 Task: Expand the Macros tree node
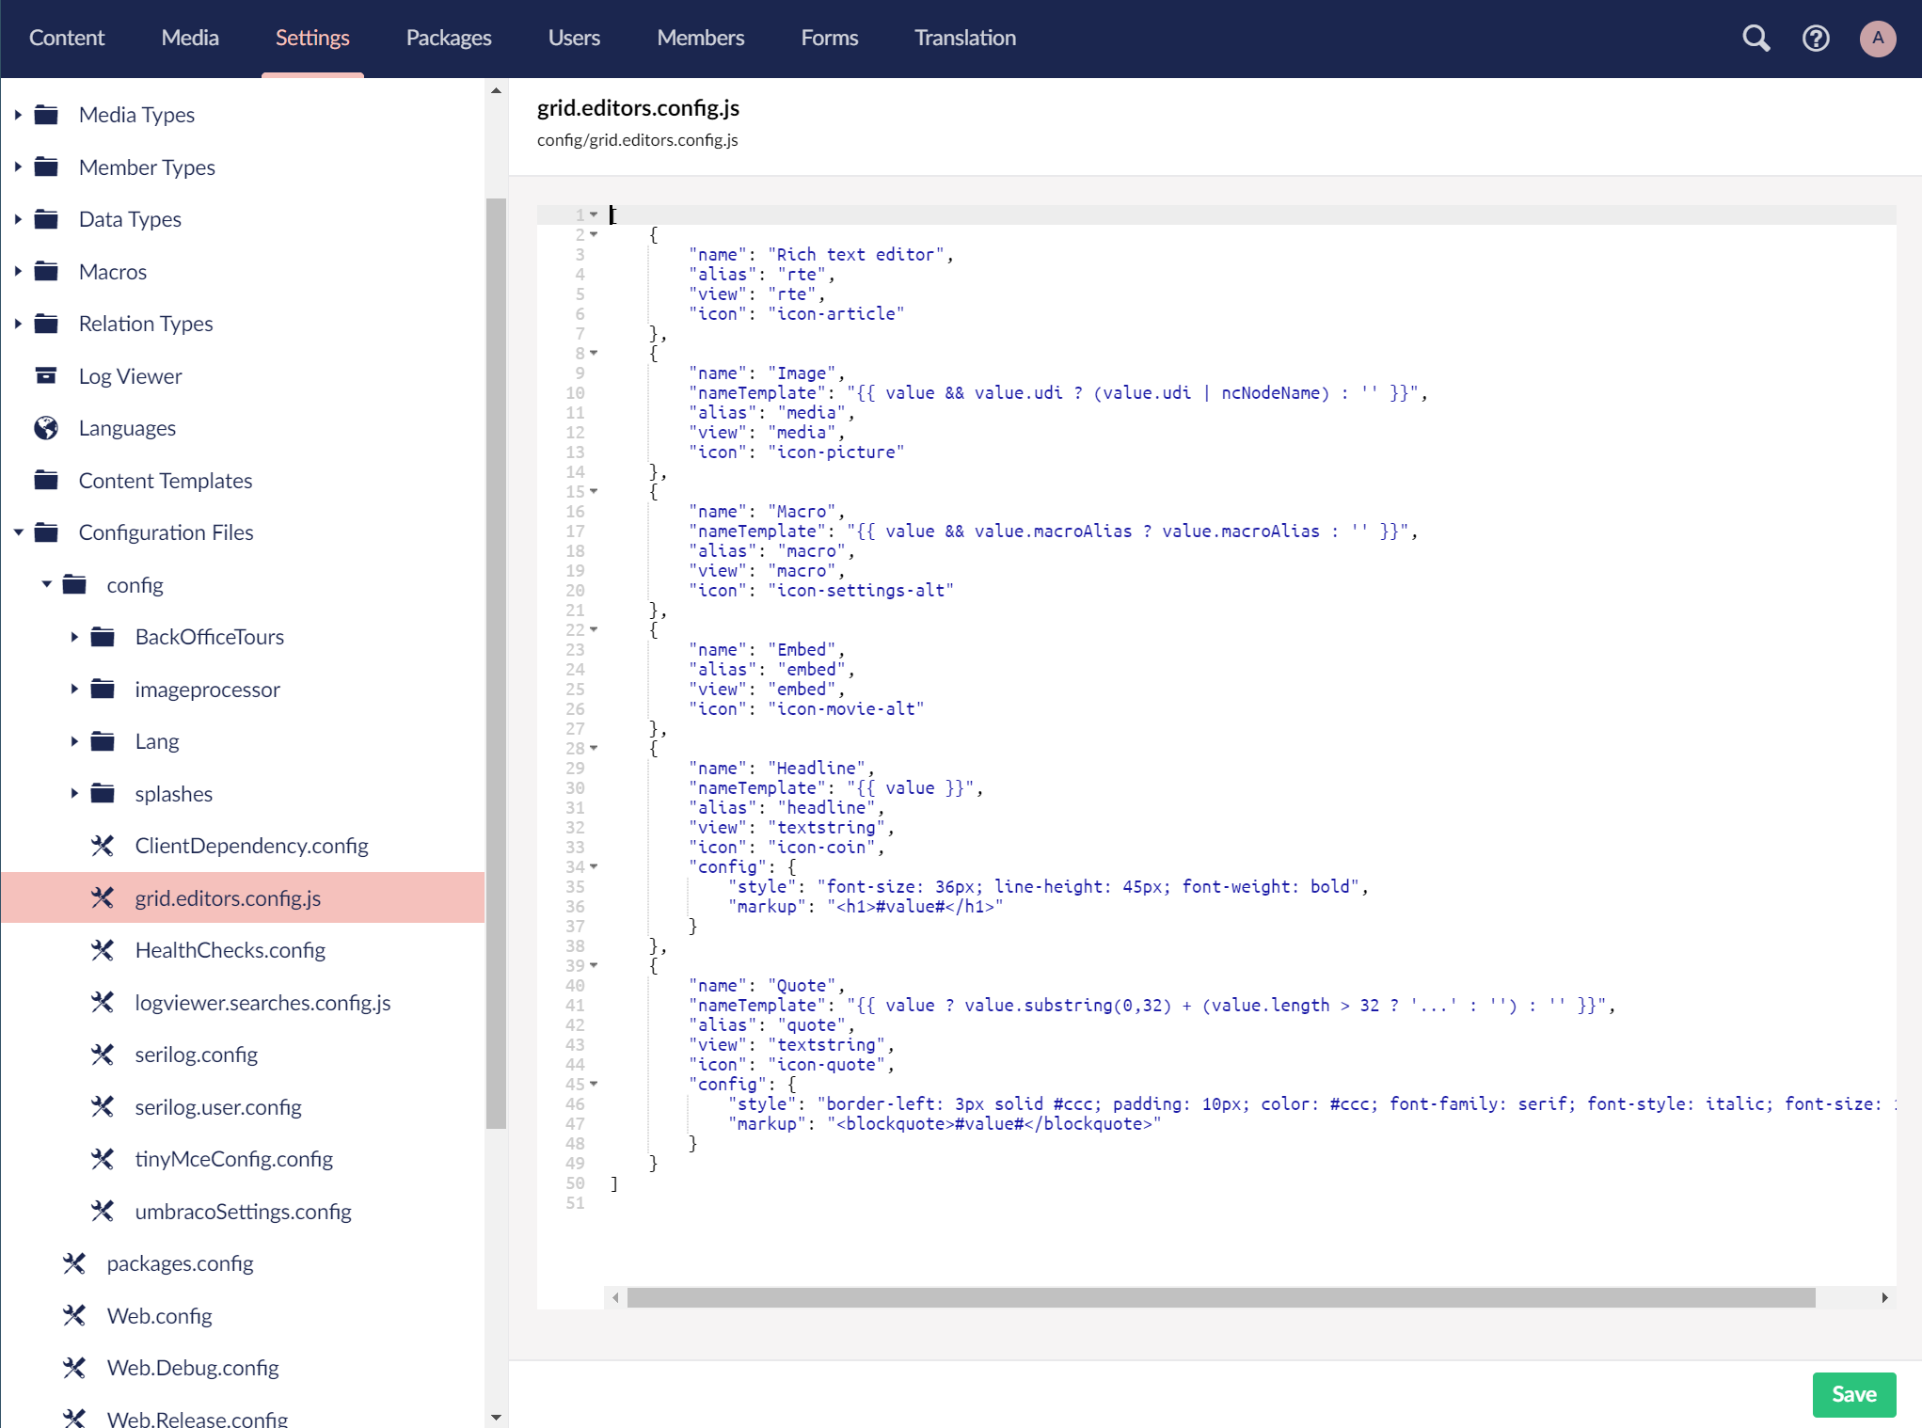pos(18,272)
